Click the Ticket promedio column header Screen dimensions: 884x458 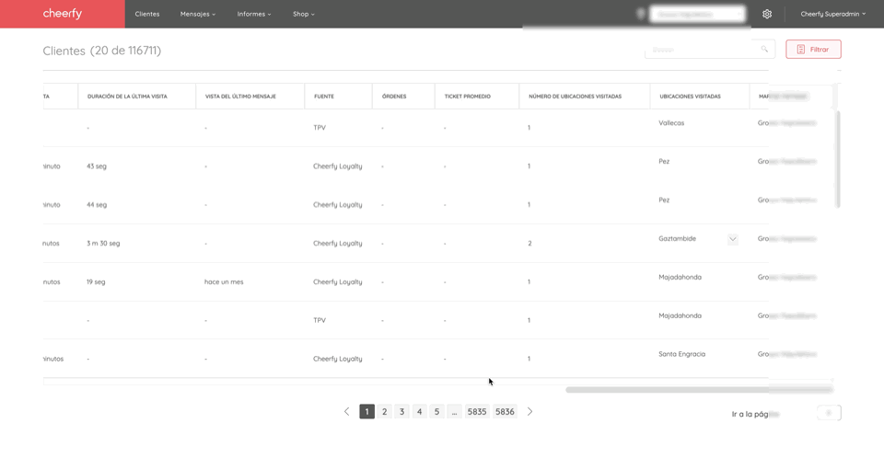468,97
